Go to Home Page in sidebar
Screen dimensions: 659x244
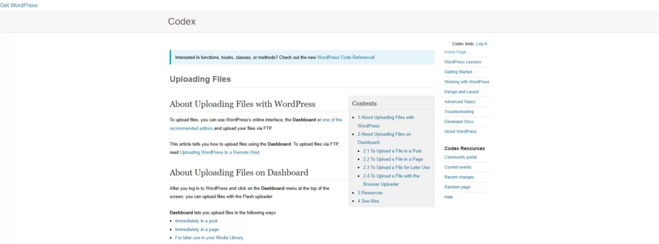click(x=455, y=52)
